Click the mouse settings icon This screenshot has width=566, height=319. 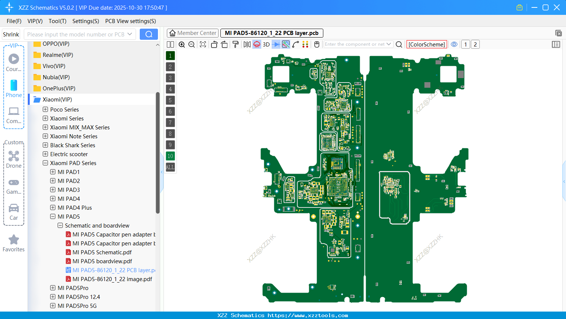click(x=317, y=45)
